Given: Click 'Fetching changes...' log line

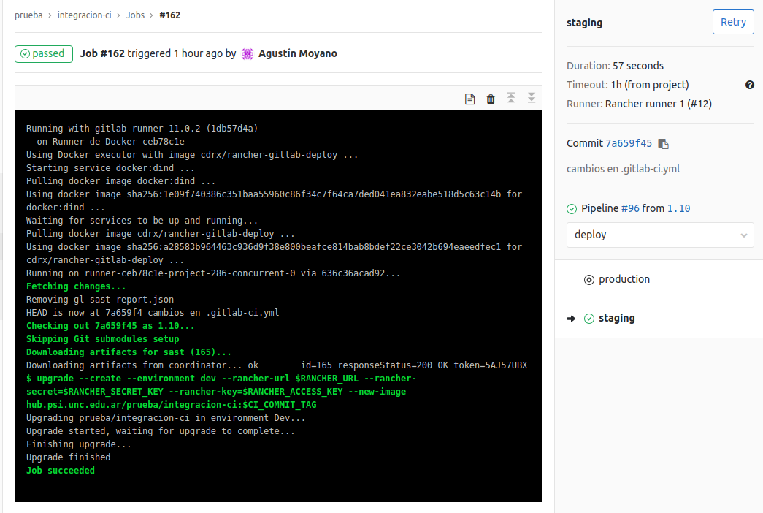Looking at the screenshot, I should 76,286.
